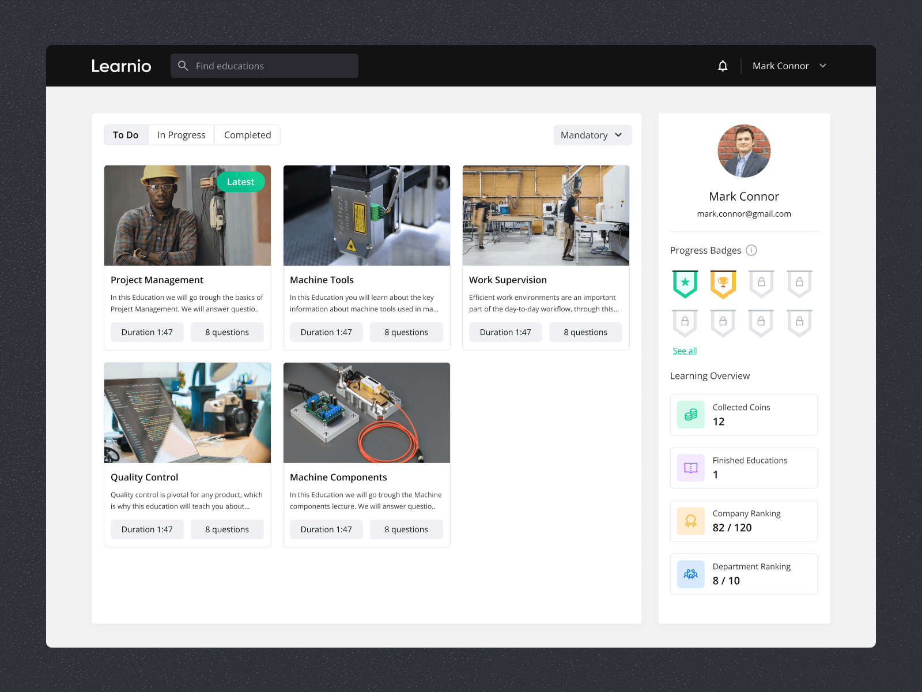Open the Project Management course thumbnail
Image resolution: width=922 pixels, height=692 pixels.
click(x=187, y=216)
